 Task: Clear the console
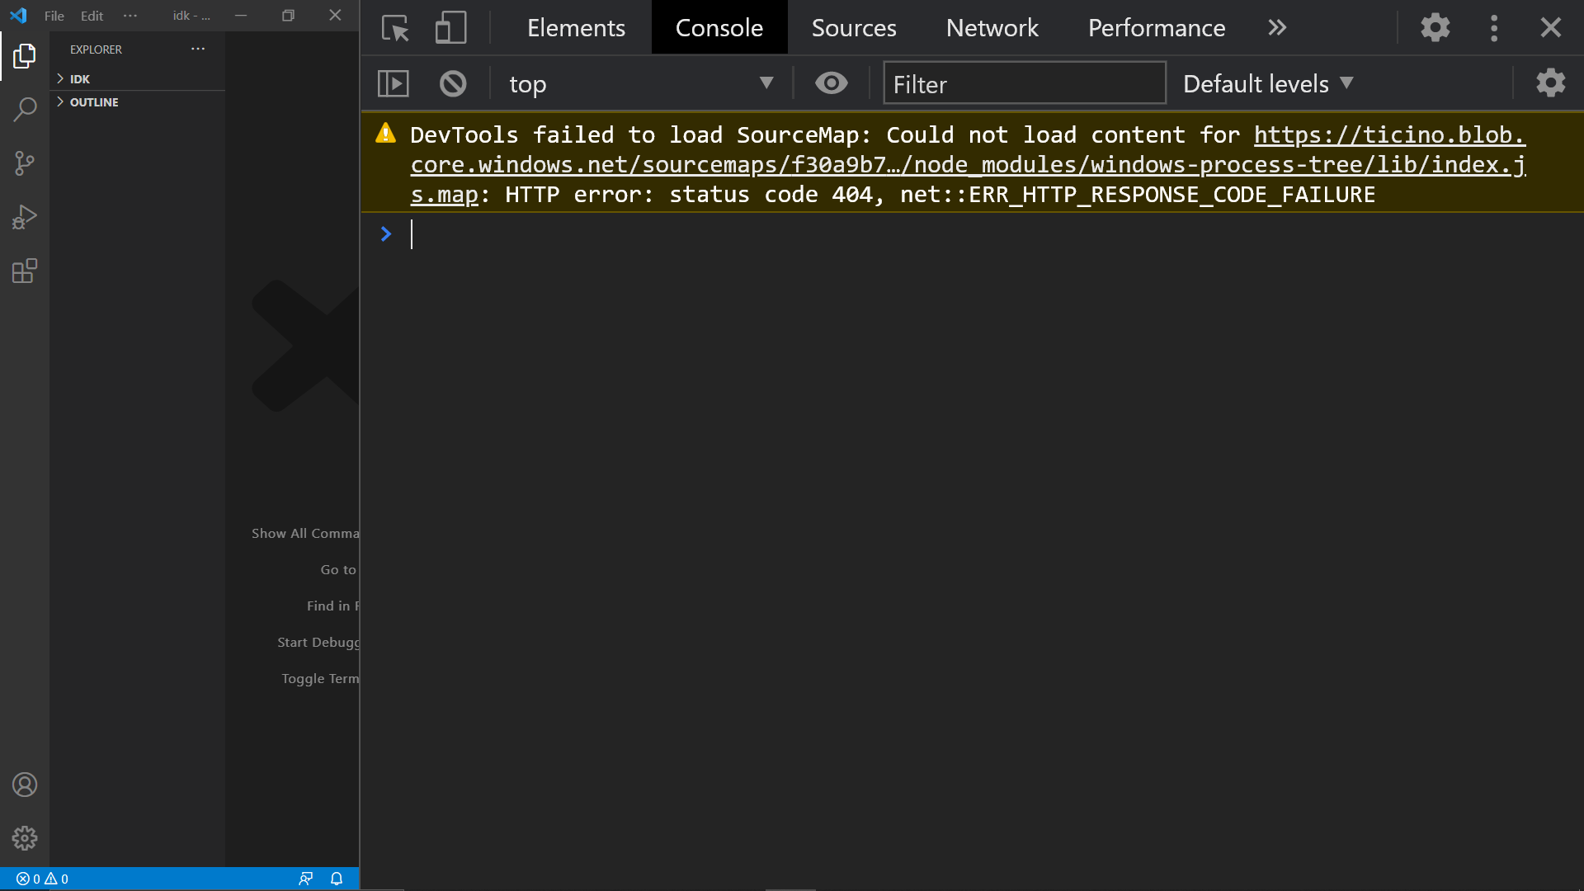click(x=453, y=83)
